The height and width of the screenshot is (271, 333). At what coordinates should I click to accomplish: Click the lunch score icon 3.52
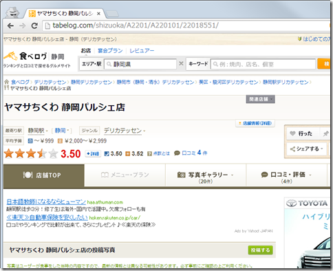127,153
